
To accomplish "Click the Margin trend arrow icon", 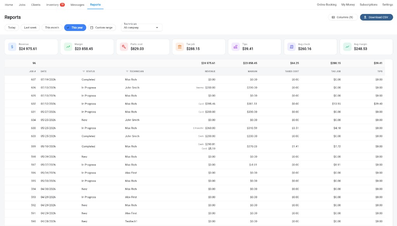I will tap(68, 47).
